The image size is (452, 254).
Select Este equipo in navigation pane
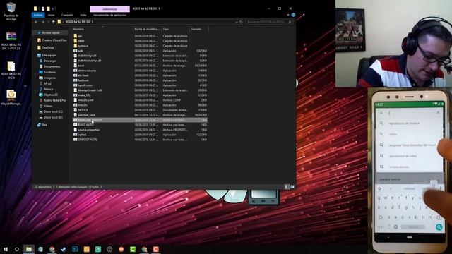(47, 55)
